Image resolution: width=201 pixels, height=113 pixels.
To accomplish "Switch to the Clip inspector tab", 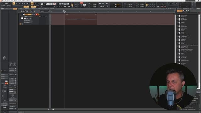I will point(7,9).
